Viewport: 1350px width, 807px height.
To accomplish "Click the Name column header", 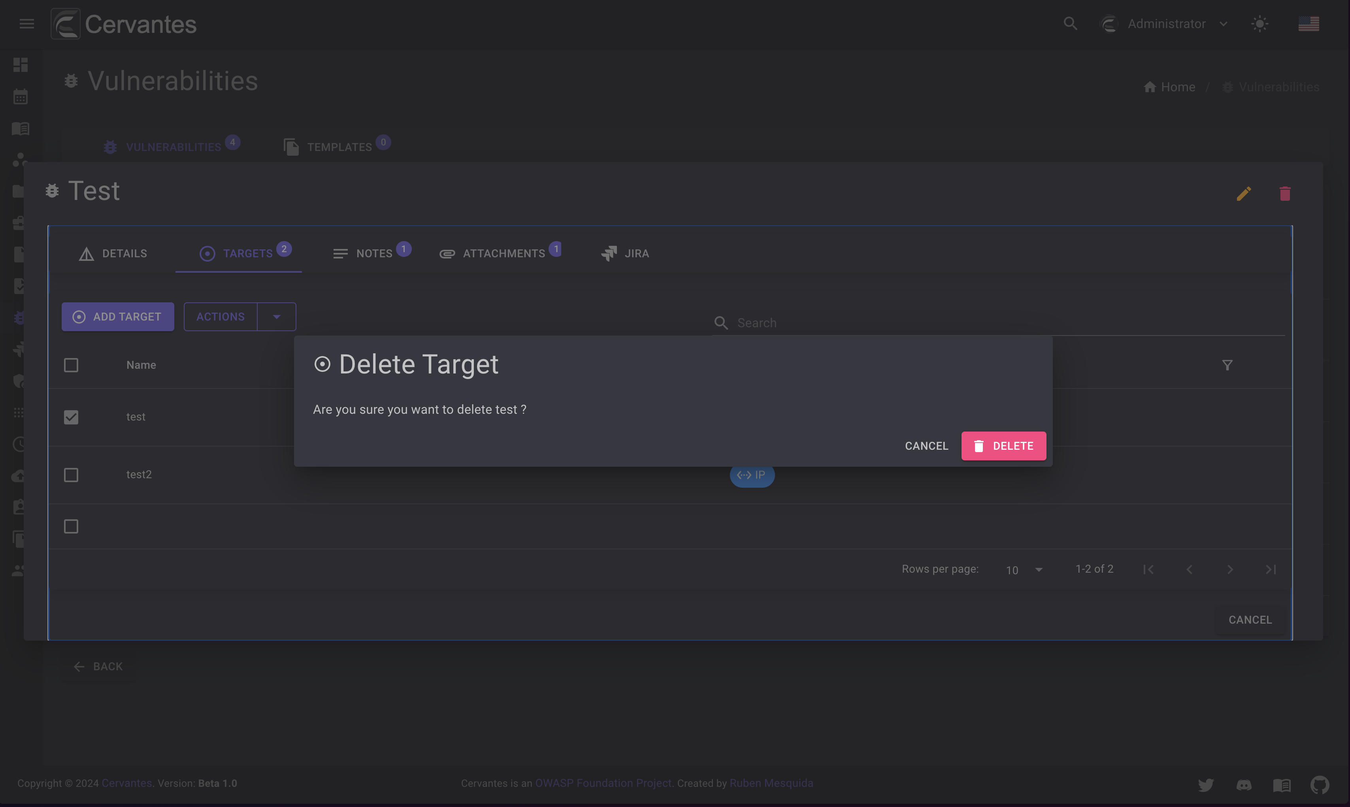I will [x=141, y=365].
